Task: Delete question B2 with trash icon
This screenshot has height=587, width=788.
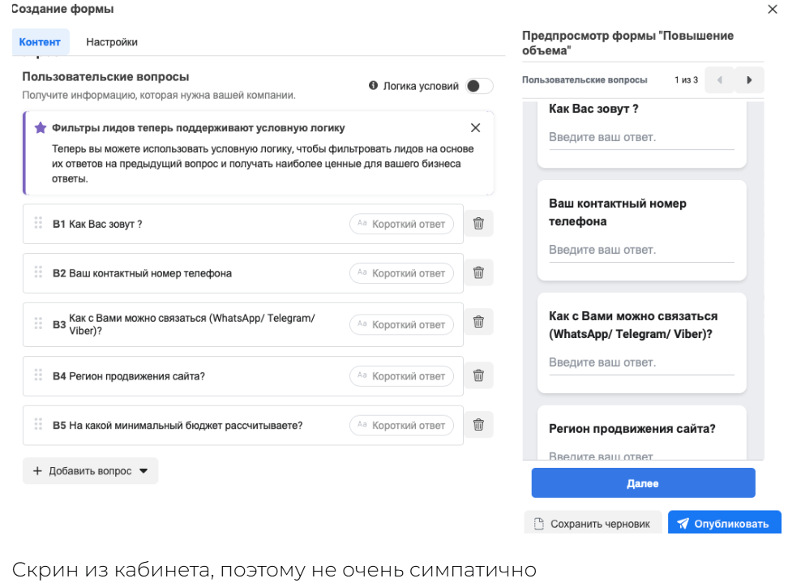Action: click(x=478, y=273)
